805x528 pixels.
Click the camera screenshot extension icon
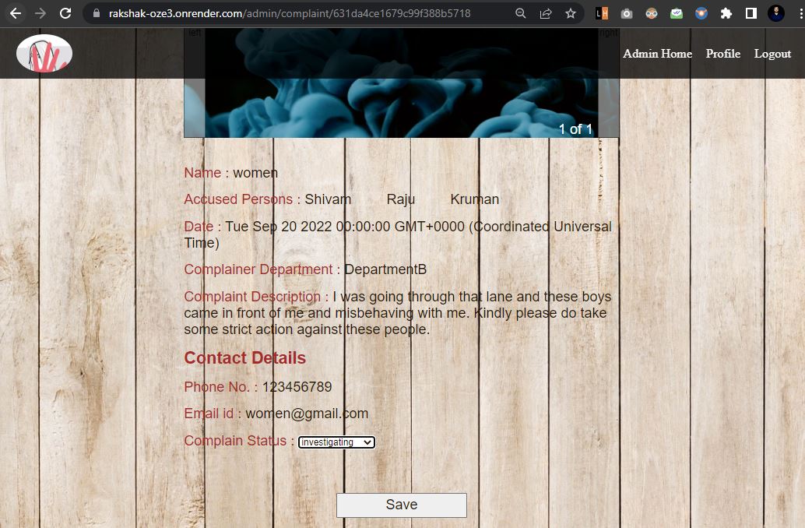coord(625,13)
